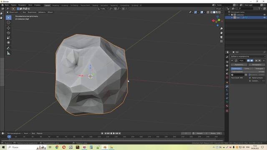
Task: Jump to the timeline end frame button
Action: (x=120, y=133)
